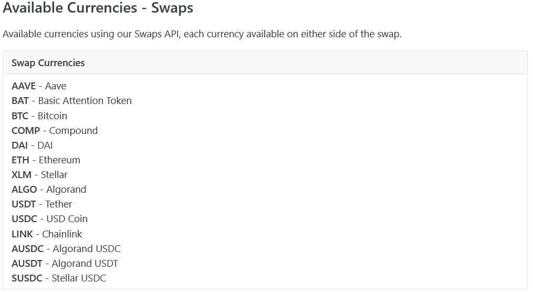
Task: Click the 'USD Coin' name text
Action: tap(67, 218)
